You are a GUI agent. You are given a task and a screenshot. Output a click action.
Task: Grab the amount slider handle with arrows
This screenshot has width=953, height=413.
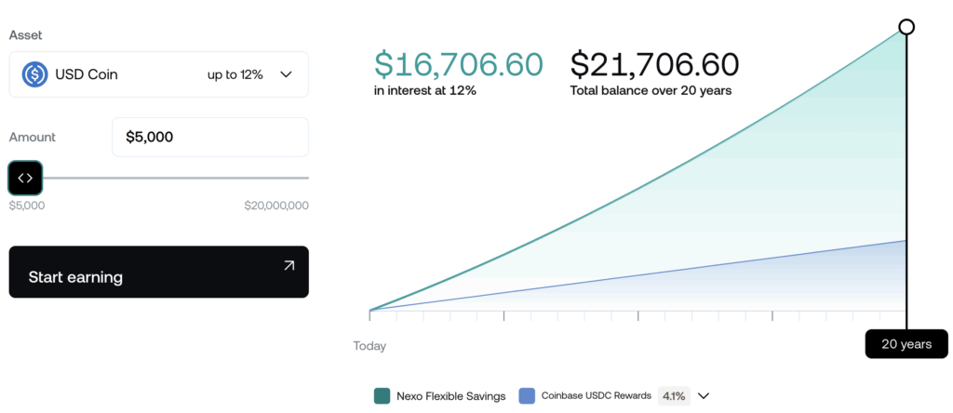pyautogui.click(x=25, y=178)
